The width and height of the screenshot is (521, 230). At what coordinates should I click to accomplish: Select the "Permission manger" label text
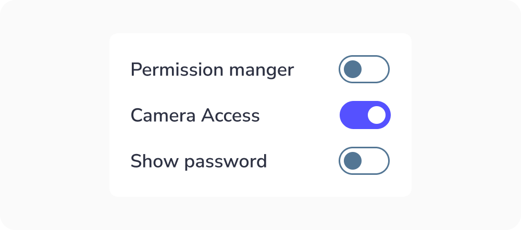pyautogui.click(x=212, y=69)
